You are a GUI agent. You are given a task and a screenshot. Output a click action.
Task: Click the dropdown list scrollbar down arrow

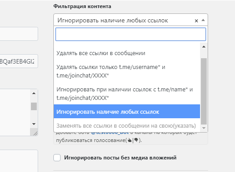[204, 128]
